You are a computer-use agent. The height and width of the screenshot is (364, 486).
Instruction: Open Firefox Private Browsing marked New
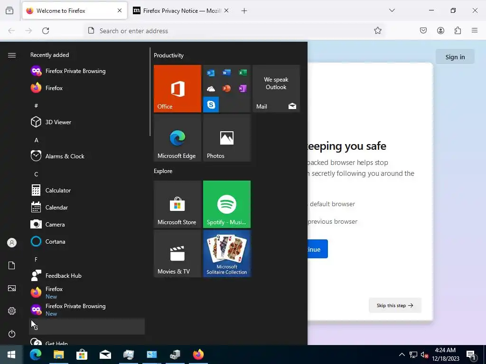(87, 309)
